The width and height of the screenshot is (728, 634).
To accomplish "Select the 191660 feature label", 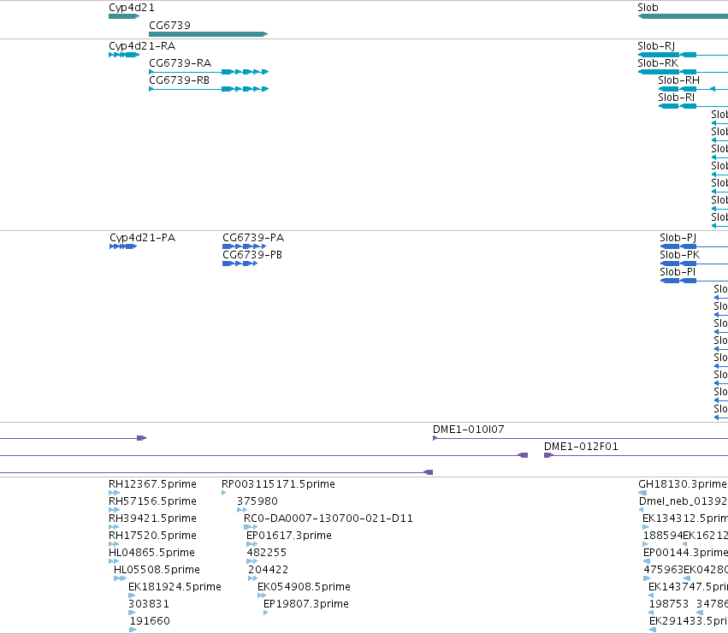I will [150, 621].
